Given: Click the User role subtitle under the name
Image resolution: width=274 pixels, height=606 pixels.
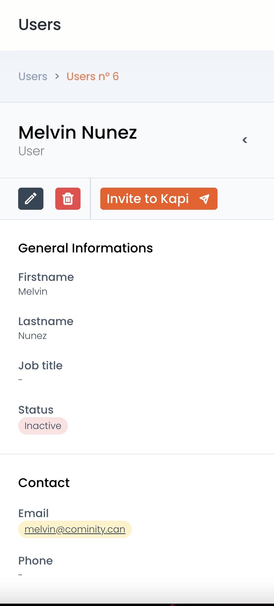Looking at the screenshot, I should [x=31, y=151].
